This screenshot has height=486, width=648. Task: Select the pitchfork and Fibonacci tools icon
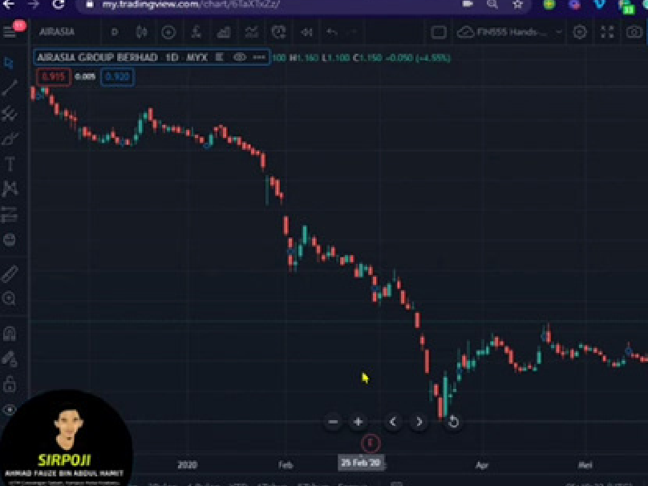[9, 113]
